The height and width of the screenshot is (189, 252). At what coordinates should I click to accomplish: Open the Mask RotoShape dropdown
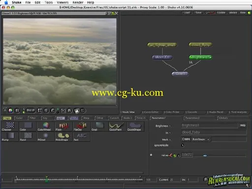(x=201, y=139)
